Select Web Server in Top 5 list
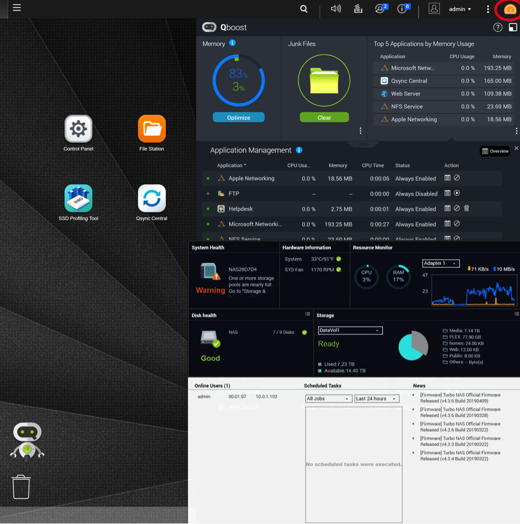The height and width of the screenshot is (524, 520). (x=443, y=94)
